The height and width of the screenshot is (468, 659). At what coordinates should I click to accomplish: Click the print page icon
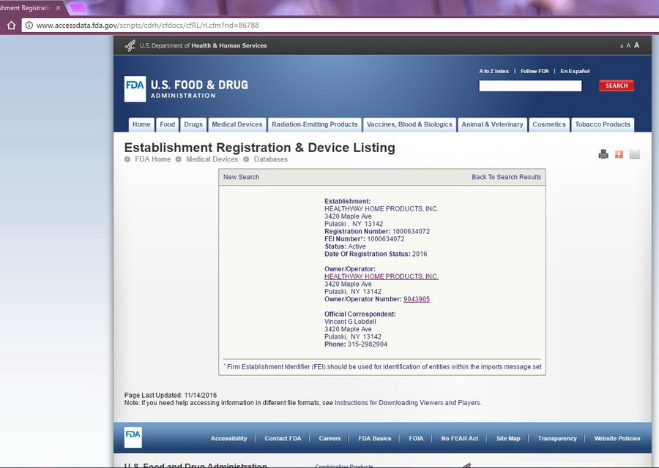tap(603, 154)
